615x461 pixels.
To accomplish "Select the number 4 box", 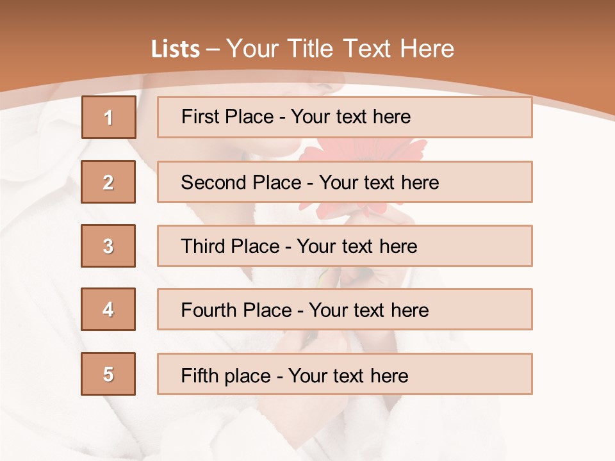I will tap(108, 309).
